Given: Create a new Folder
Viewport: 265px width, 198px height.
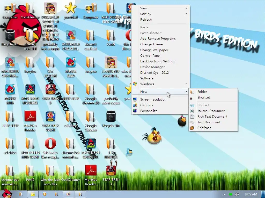Looking at the screenshot, I should pos(213,92).
